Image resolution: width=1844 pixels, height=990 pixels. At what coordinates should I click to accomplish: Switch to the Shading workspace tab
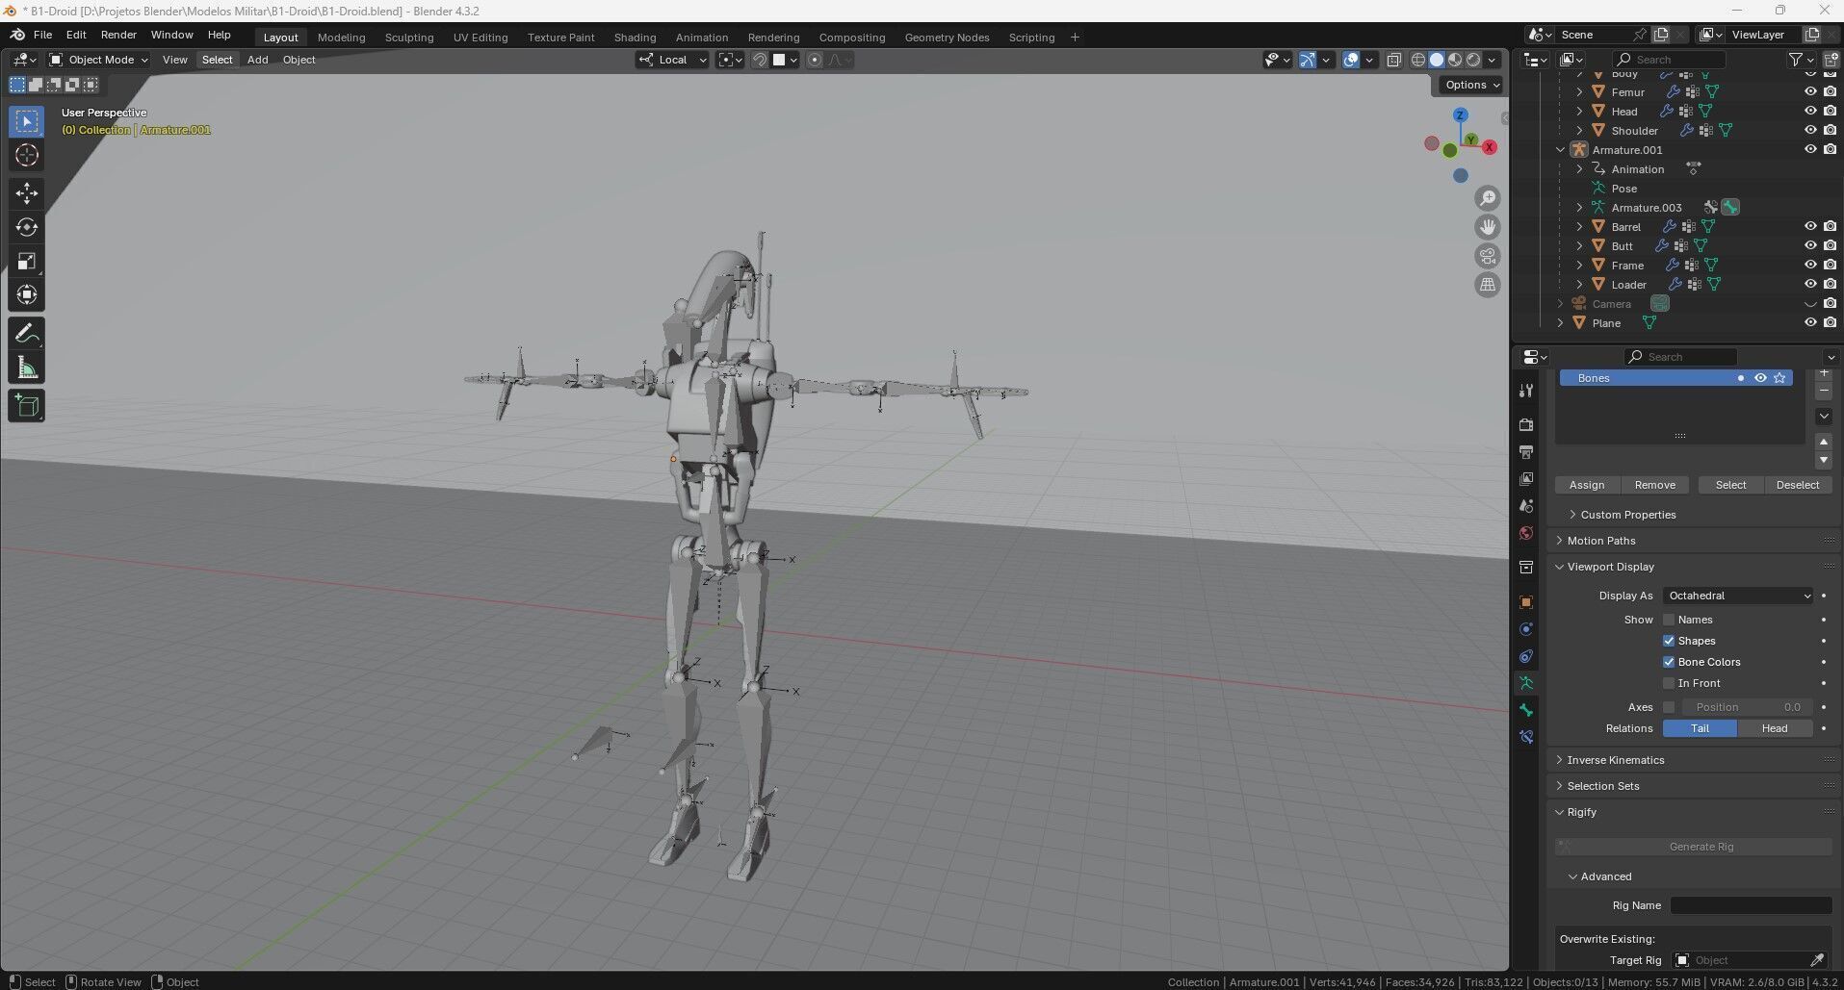635,38
